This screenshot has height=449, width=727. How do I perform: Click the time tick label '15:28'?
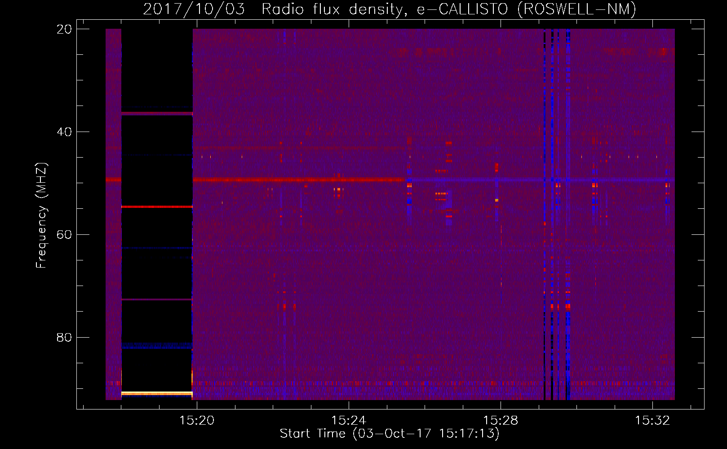[x=501, y=420]
